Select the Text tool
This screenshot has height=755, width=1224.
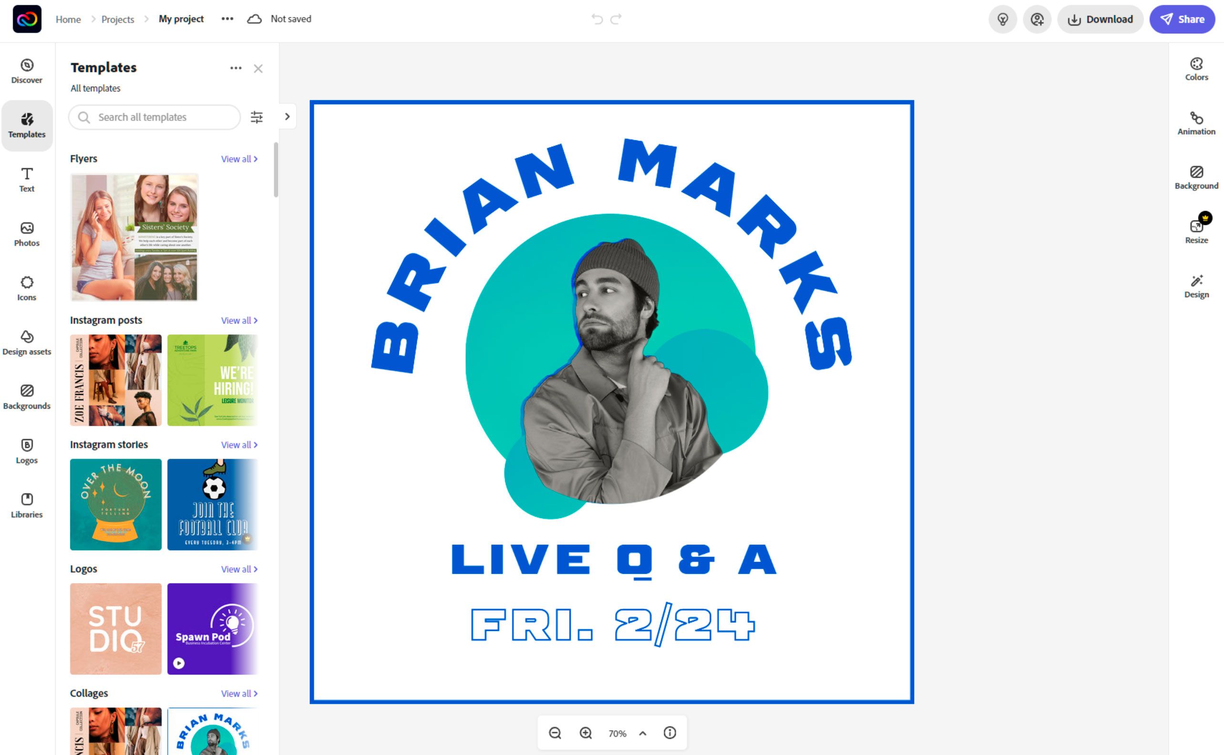point(25,178)
